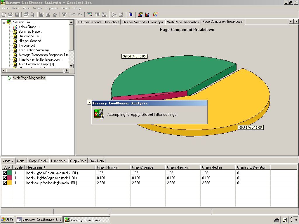Image resolution: width=299 pixels, height=224 pixels.
Task: Click the yellow action=login color swatch
Action: click(x=10, y=183)
